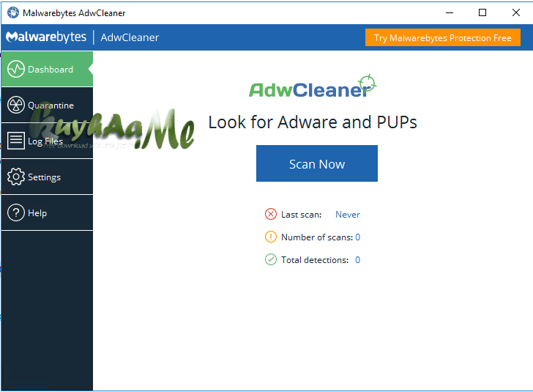Switch to Log Files section
The image size is (533, 392).
tap(48, 141)
